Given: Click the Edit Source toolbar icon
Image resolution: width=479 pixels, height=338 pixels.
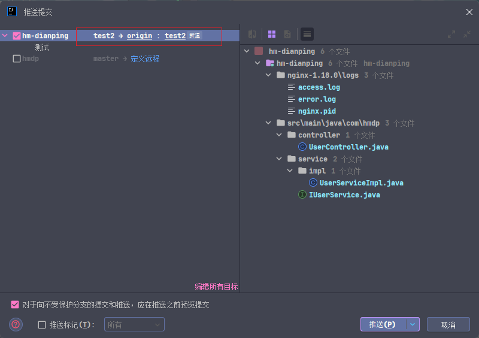Looking at the screenshot, I should 287,35.
